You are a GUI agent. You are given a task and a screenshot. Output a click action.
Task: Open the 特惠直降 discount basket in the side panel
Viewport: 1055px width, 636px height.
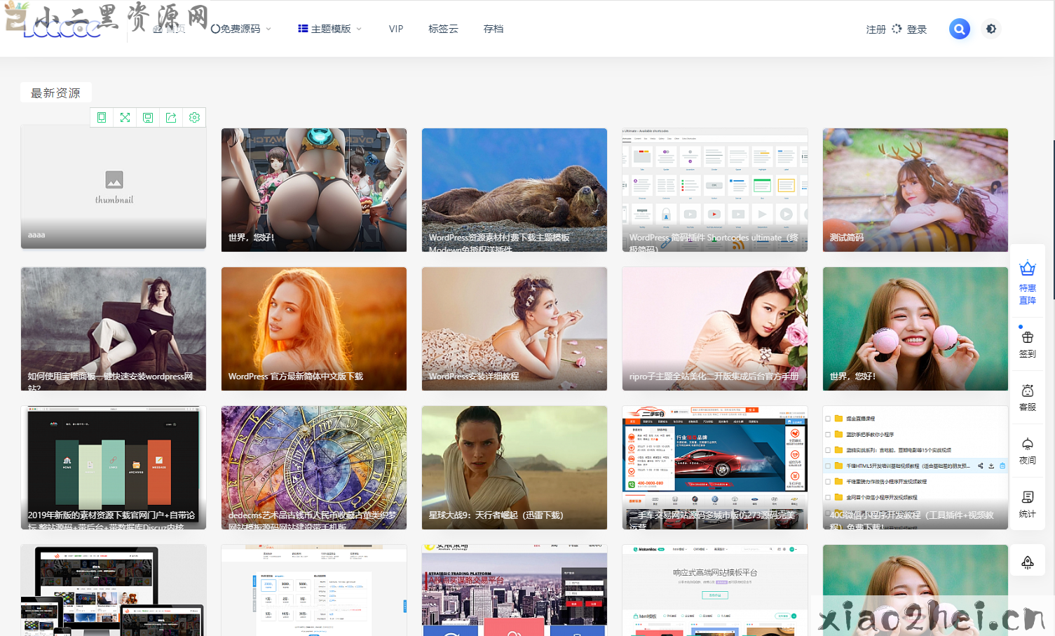(x=1028, y=282)
